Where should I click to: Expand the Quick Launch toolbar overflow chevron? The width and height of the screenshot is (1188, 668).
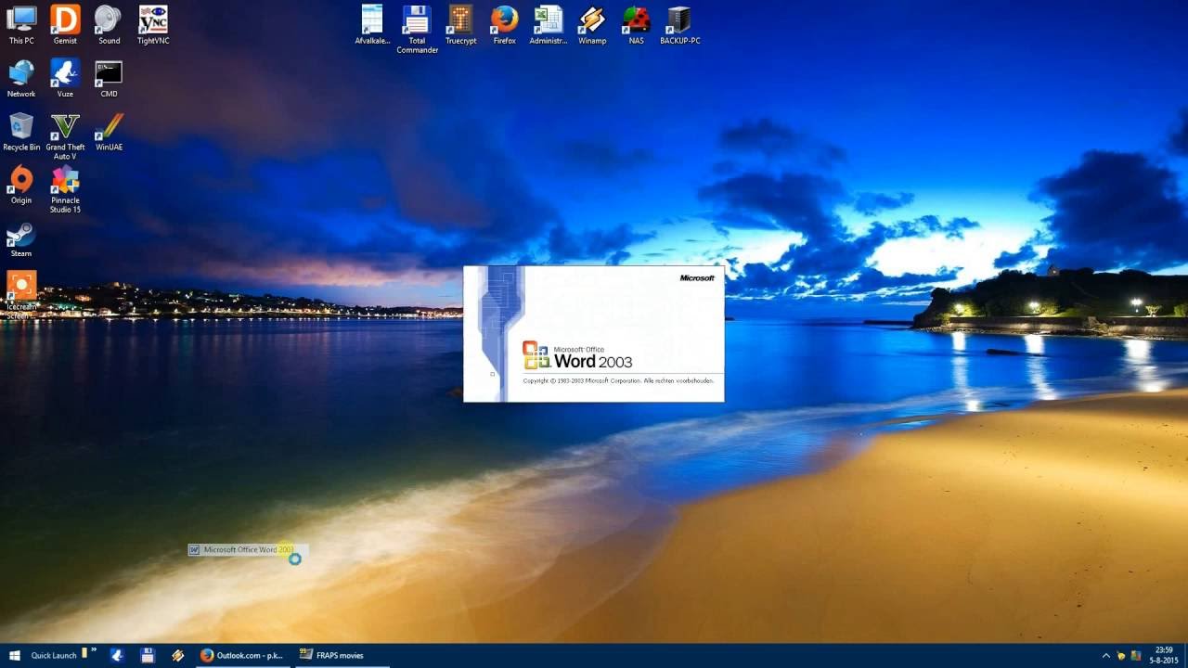click(94, 651)
